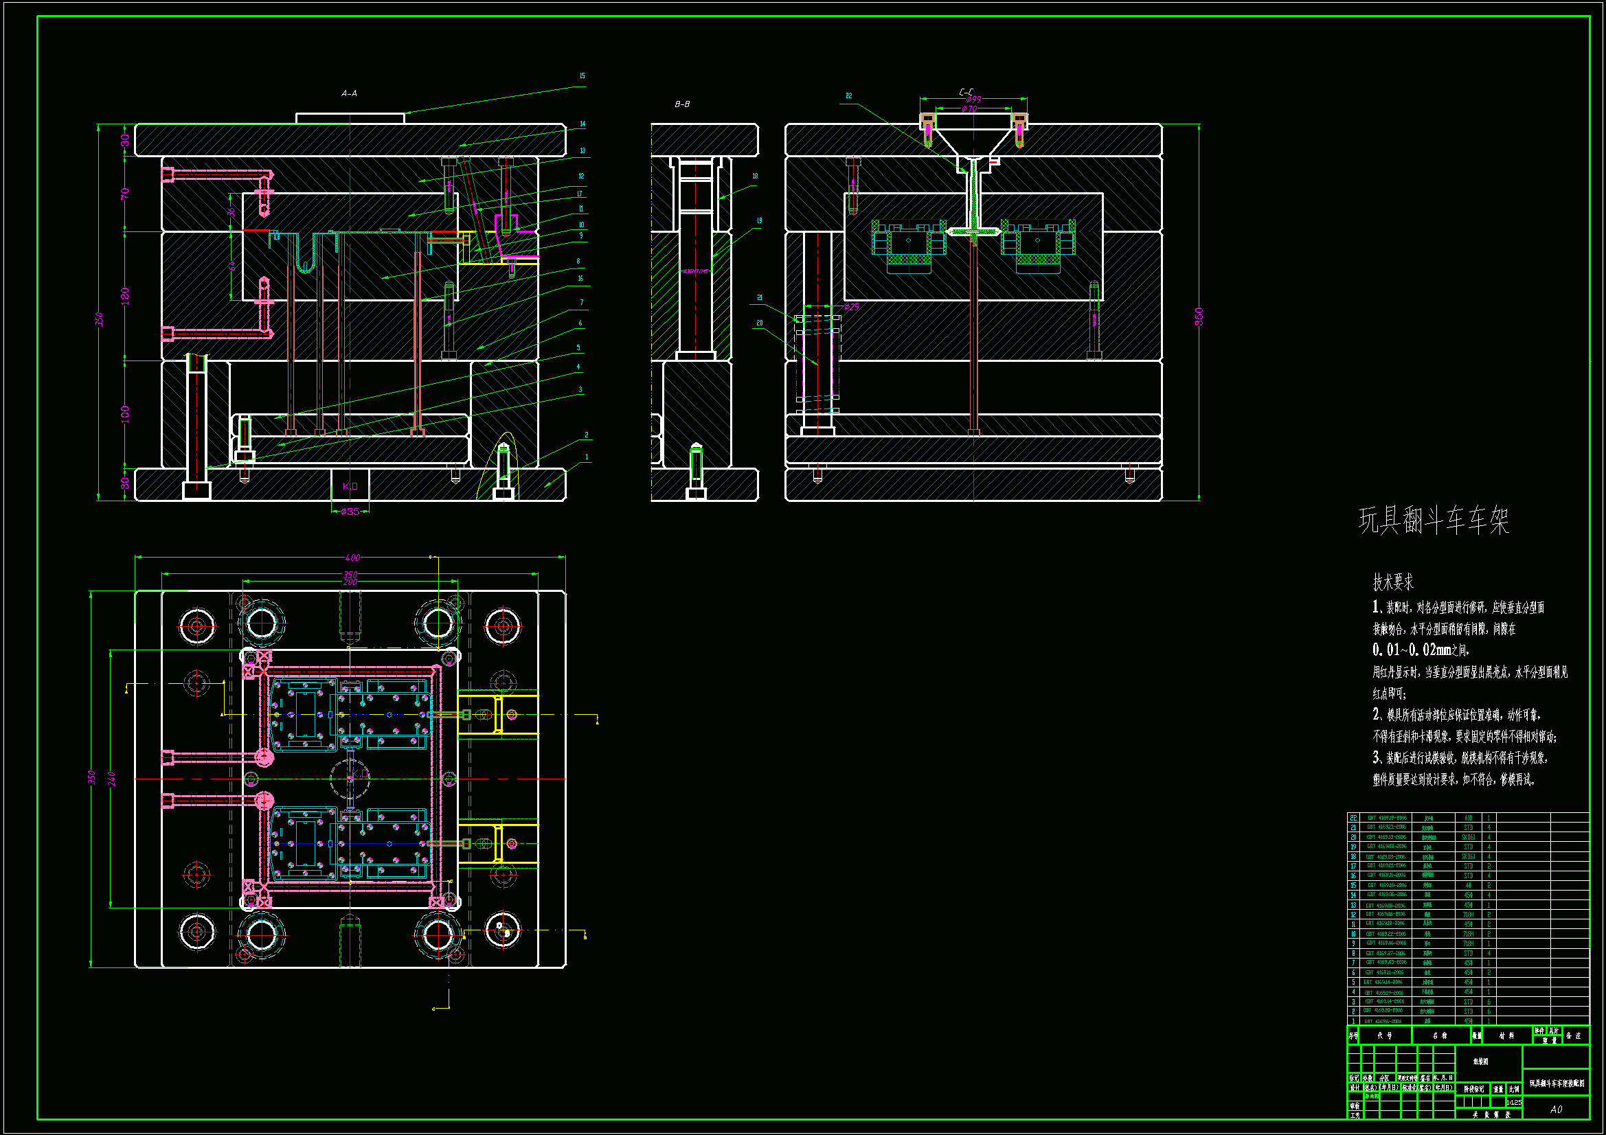This screenshot has height=1135, width=1606.
Task: Select the 1:1.25 scale value cell
Action: pos(1514,1102)
